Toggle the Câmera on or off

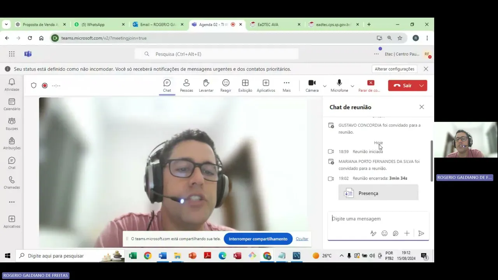[312, 86]
